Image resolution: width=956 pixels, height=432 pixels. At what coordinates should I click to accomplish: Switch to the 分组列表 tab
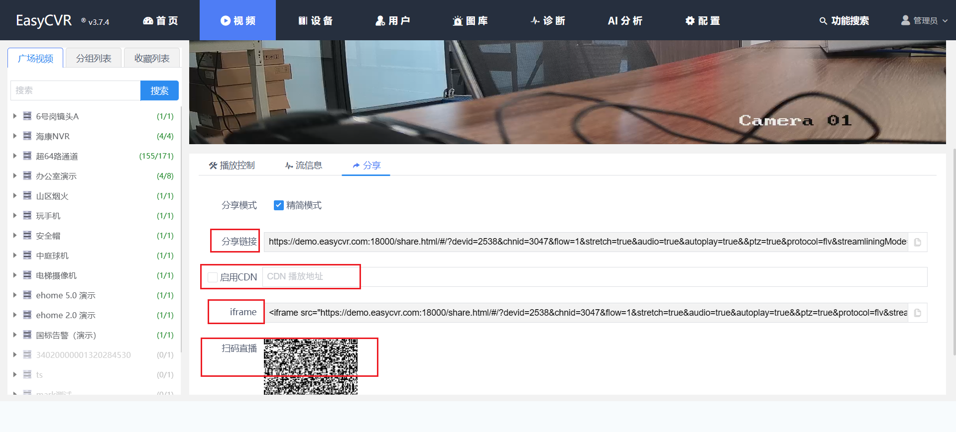(94, 58)
